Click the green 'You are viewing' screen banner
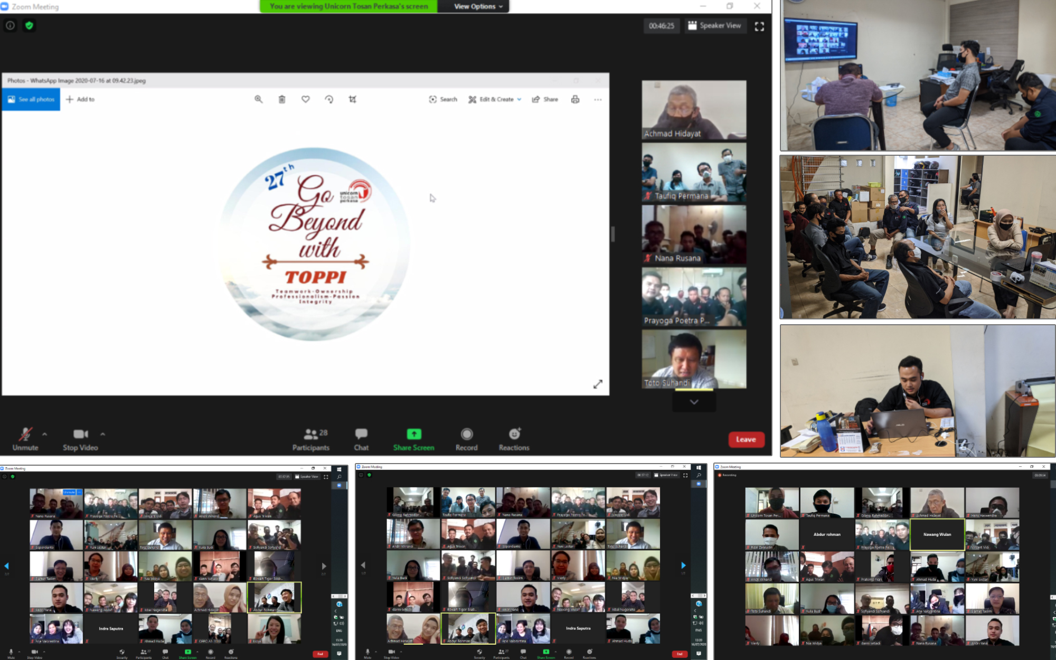Screen dimensions: 1056x660 [348, 6]
